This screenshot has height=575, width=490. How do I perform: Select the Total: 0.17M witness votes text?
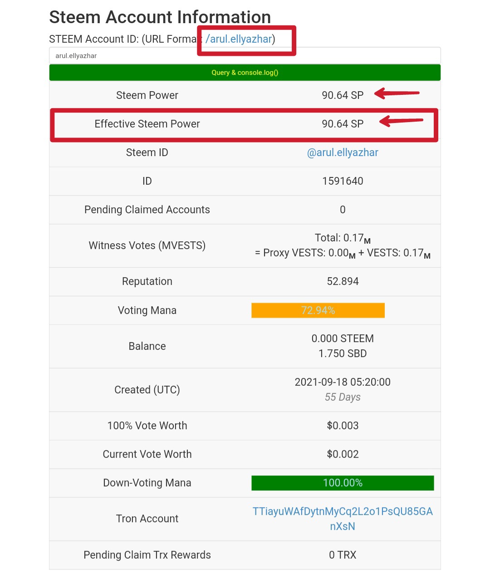(x=343, y=238)
